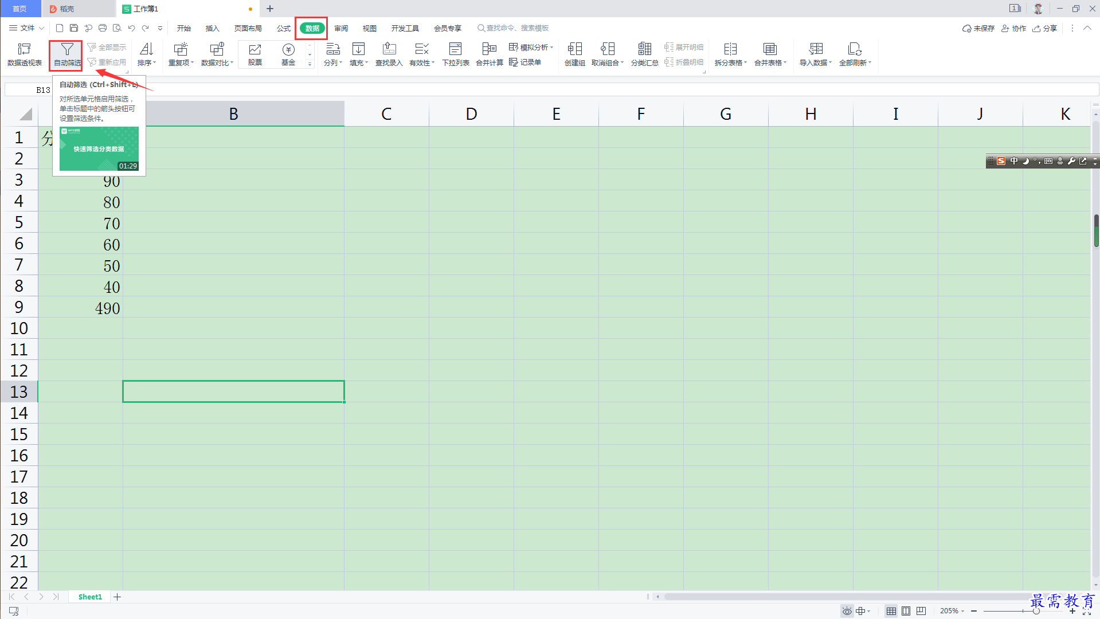Toggle Sogou IME Chinese/English mode

point(1014,161)
